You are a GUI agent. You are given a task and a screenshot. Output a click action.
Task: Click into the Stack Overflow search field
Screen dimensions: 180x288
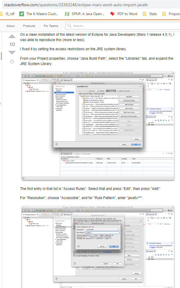pyautogui.click(x=123, y=26)
